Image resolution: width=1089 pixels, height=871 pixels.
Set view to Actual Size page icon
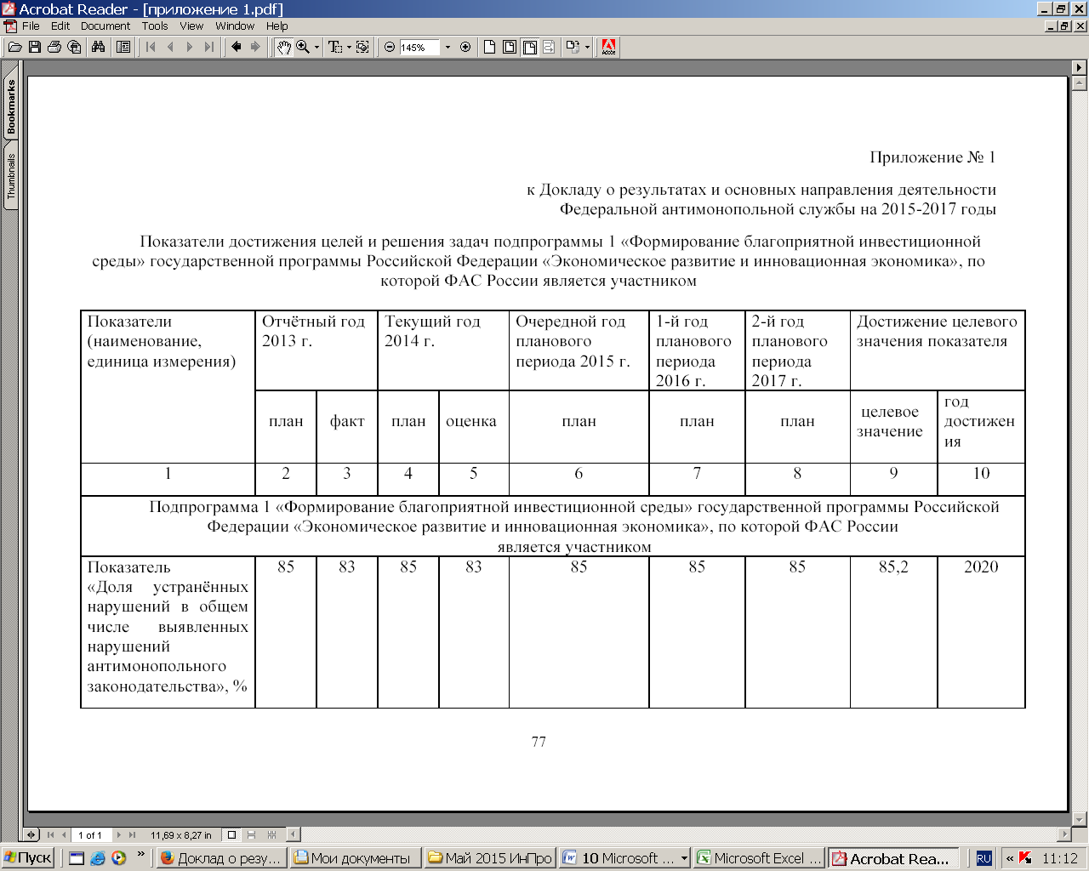490,48
